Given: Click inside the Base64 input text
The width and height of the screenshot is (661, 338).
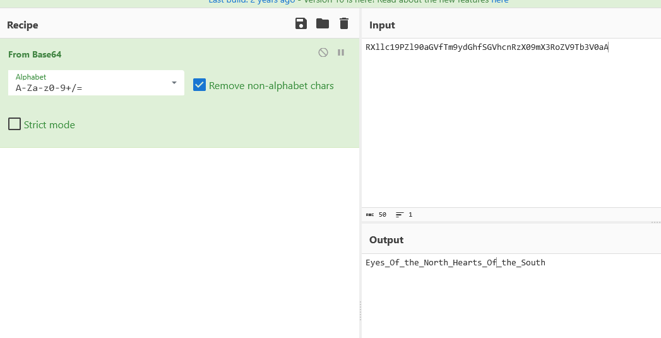Looking at the screenshot, I should point(486,47).
